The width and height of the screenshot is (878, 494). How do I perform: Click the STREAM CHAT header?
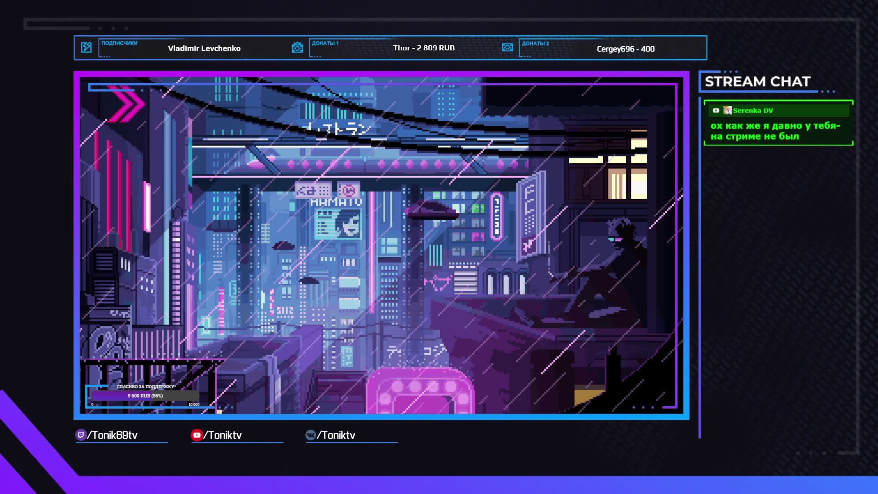pyautogui.click(x=757, y=82)
